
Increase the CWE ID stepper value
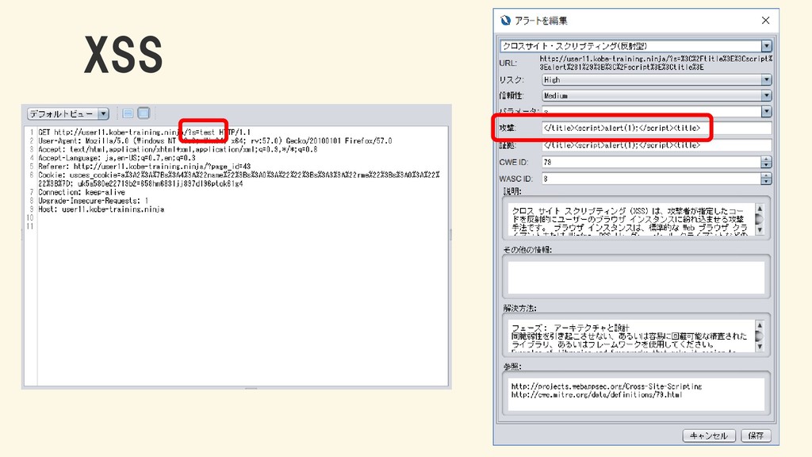767,159
